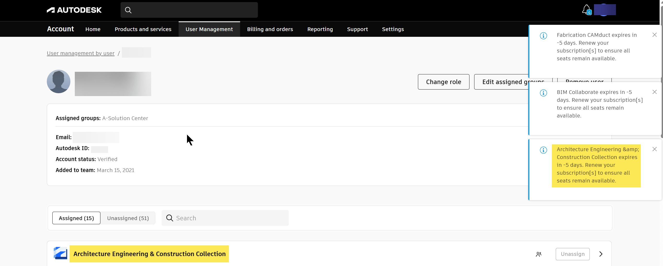Follow User management by user breadcrumb
The image size is (663, 266).
pyautogui.click(x=81, y=53)
